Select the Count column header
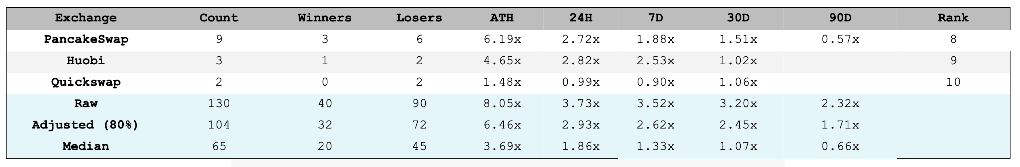The height and width of the screenshot is (167, 1020). tap(219, 18)
